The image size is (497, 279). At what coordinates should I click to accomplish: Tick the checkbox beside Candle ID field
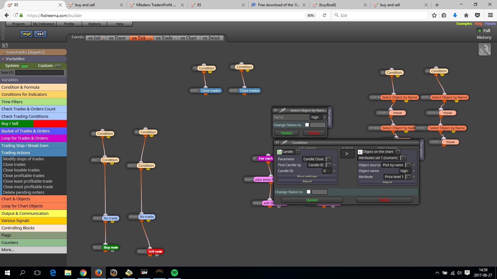coord(334,171)
